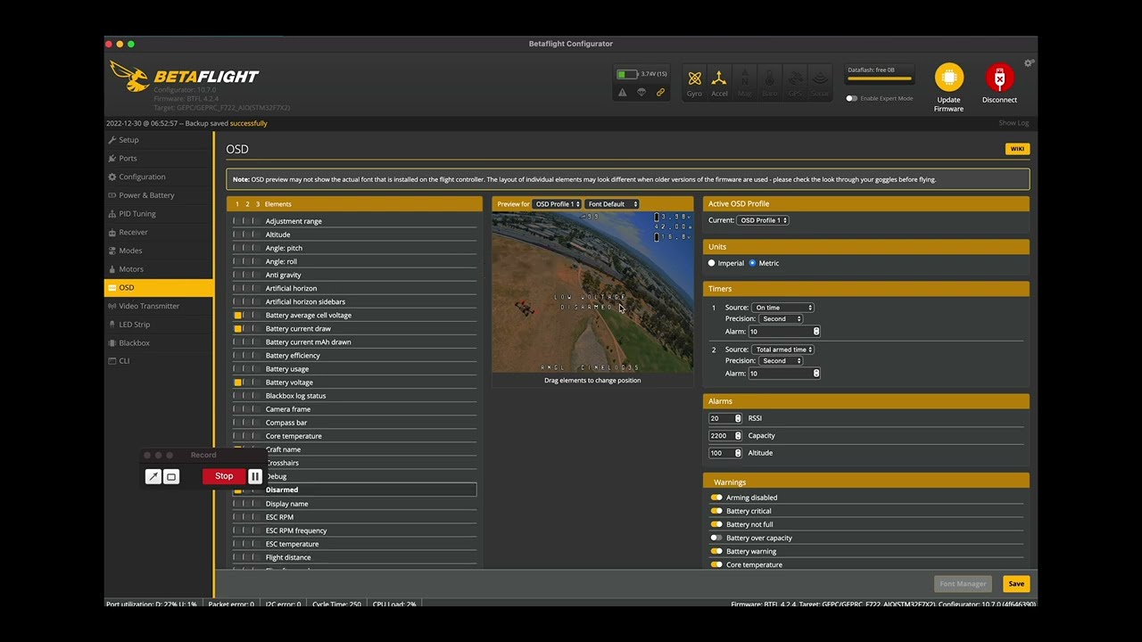Click the GPS sensor icon
Screen dimensions: 1142x642
(x=794, y=78)
